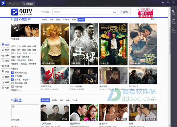Select the 热点 hot sidebar item

pyautogui.click(x=5, y=50)
